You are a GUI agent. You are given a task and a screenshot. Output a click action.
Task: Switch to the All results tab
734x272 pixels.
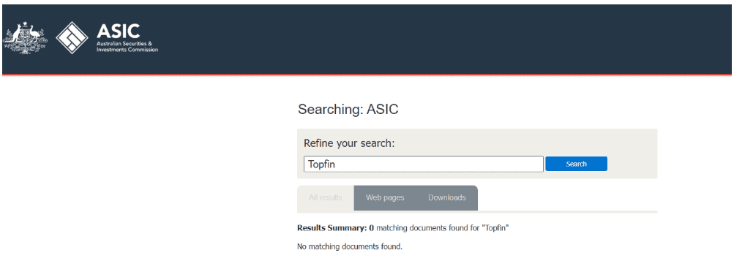coord(326,197)
